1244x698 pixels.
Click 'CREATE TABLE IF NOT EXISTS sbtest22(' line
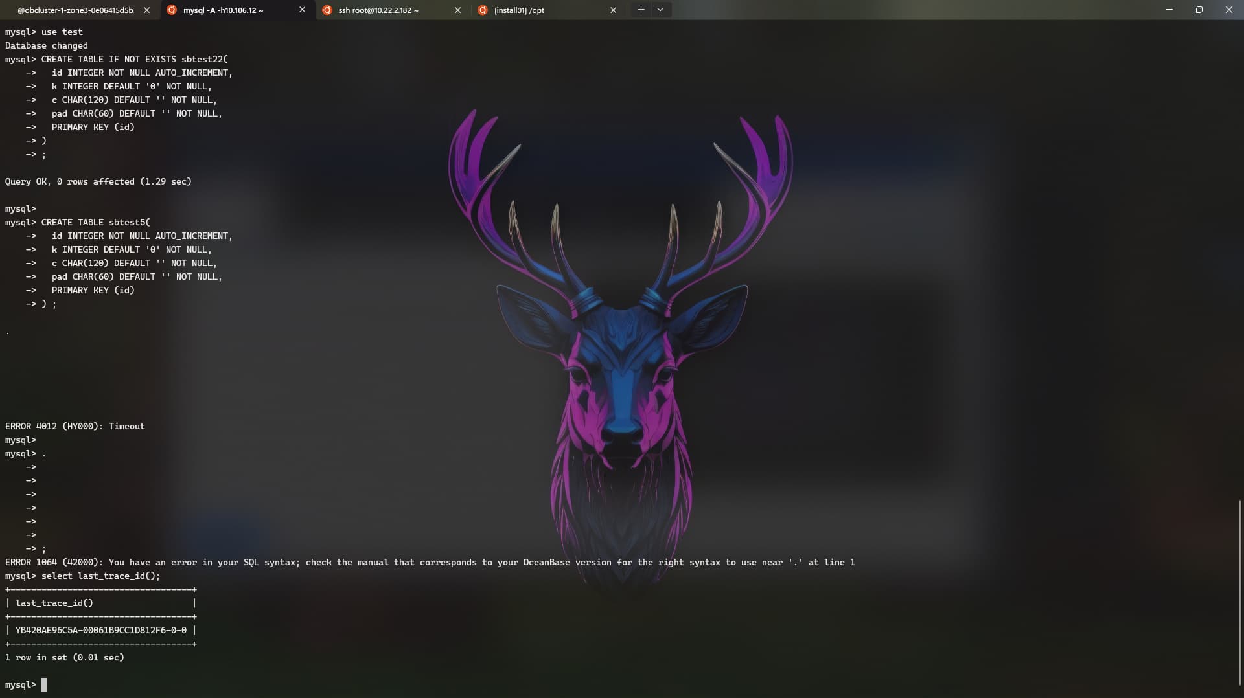point(117,59)
